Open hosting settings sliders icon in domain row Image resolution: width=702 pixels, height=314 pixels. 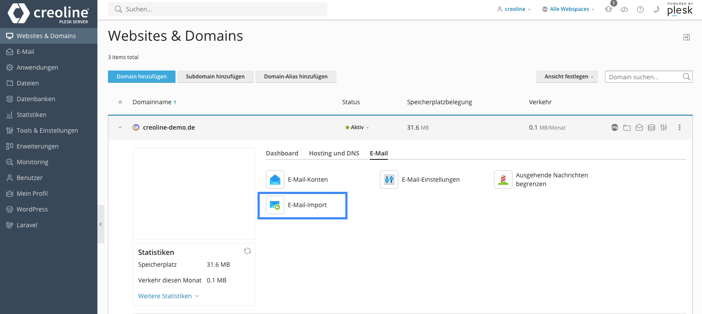[664, 127]
